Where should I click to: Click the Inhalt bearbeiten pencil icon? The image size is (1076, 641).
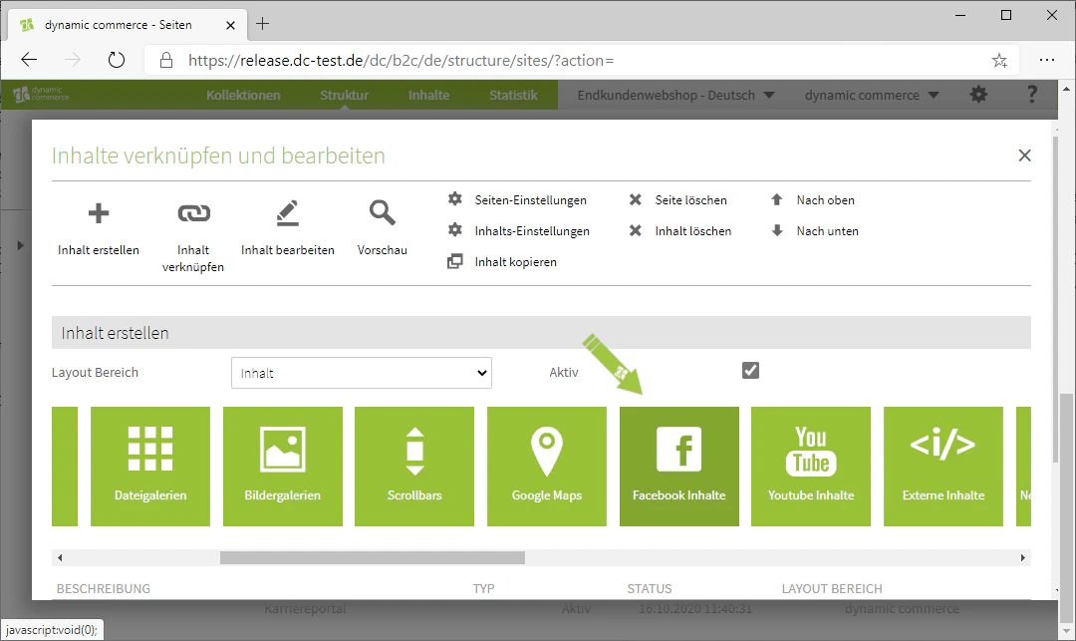[x=288, y=213]
